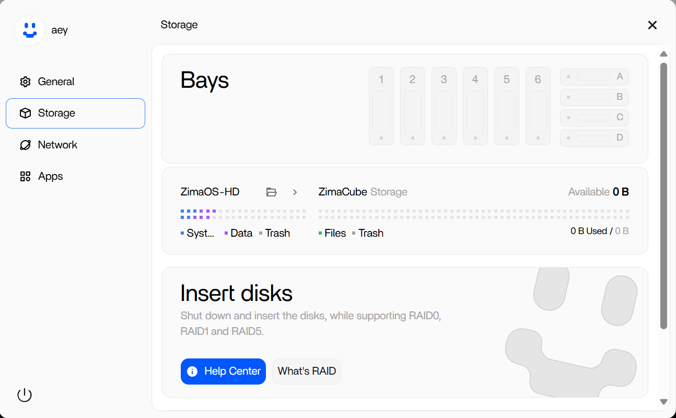
Task: Select drive bay 2
Action: (x=413, y=106)
